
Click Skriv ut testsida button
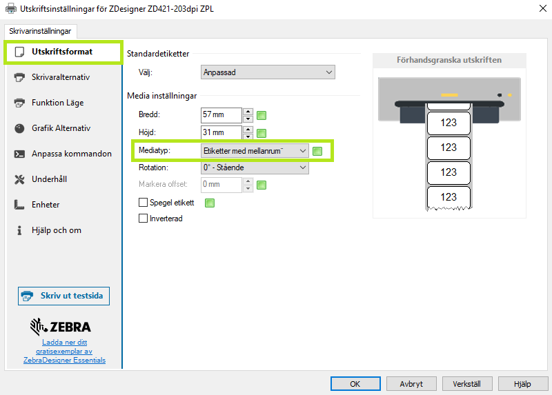(x=63, y=296)
